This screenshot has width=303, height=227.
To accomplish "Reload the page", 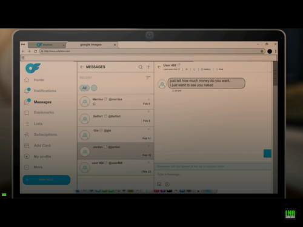I will pyautogui.click(x=35, y=51).
